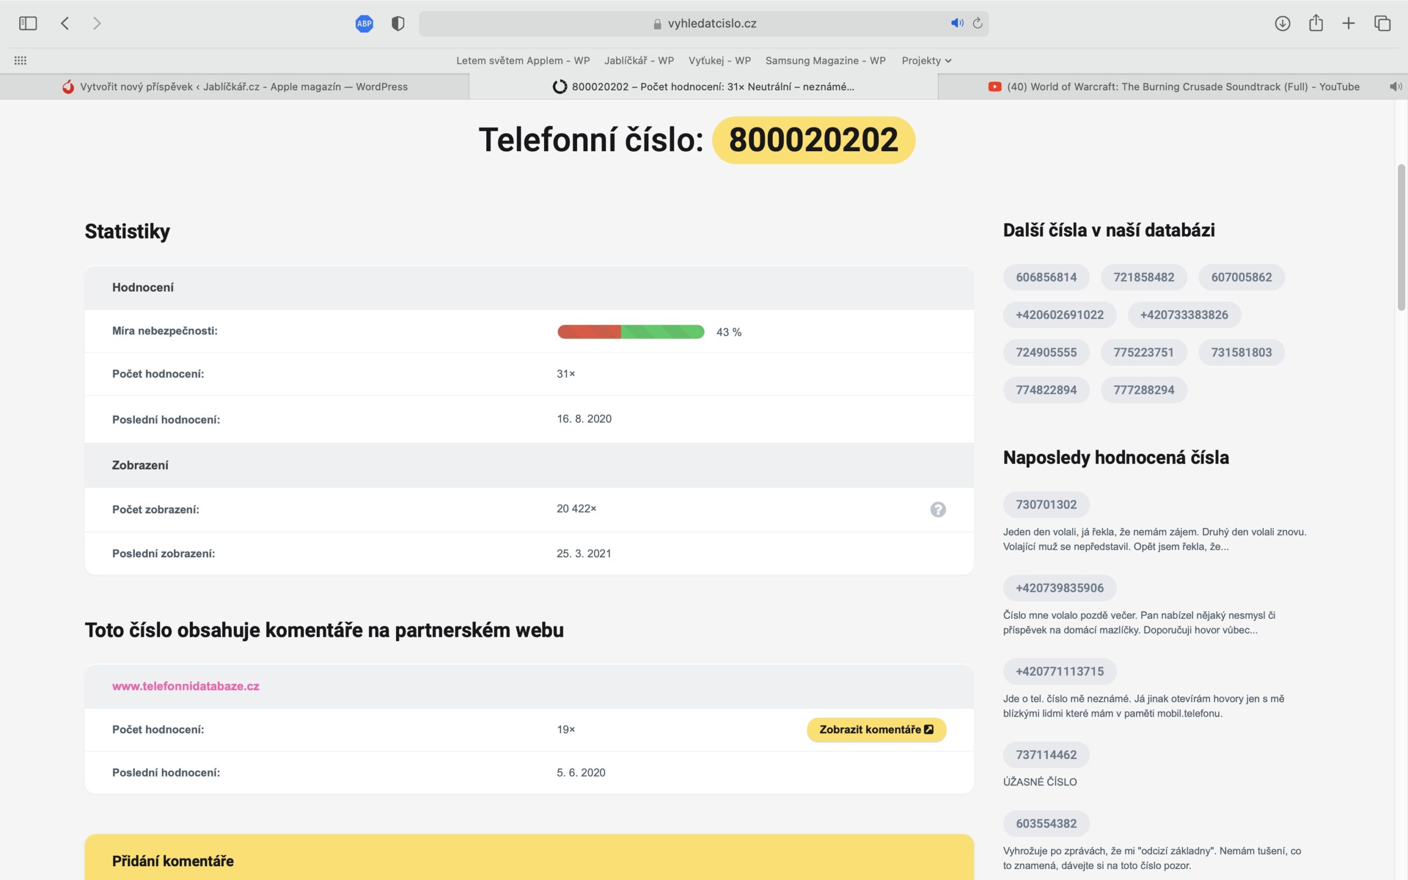This screenshot has height=880, width=1408.
Task: Open the Share menu
Action: coord(1316,23)
